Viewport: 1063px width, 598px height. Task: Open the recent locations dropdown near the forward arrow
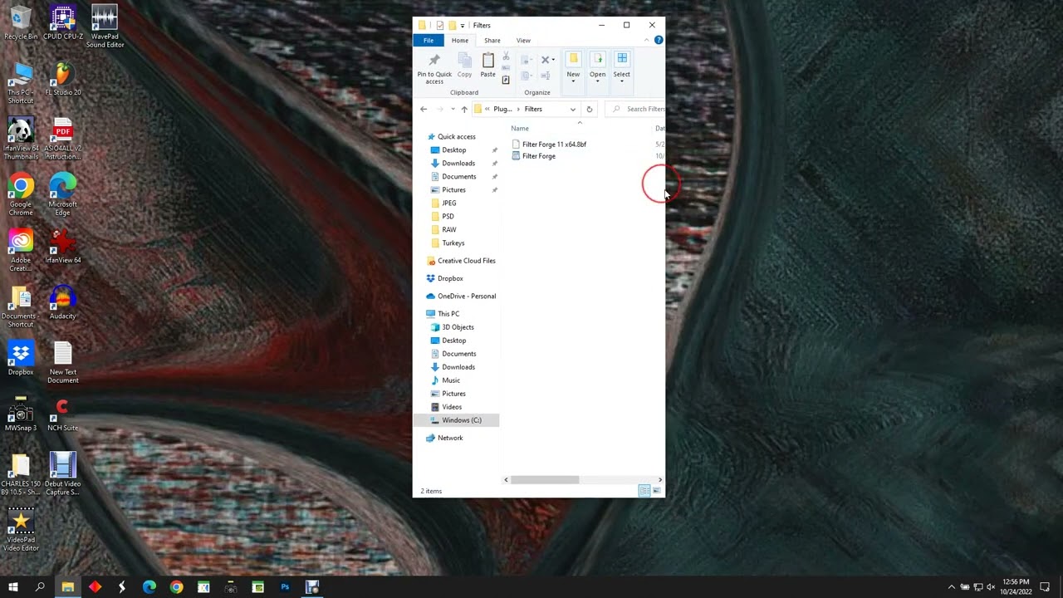coord(453,109)
